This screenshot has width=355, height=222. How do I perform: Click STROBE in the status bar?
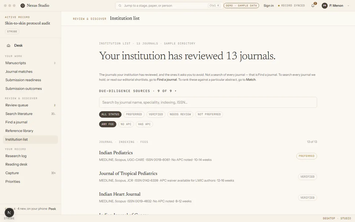(9, 219)
